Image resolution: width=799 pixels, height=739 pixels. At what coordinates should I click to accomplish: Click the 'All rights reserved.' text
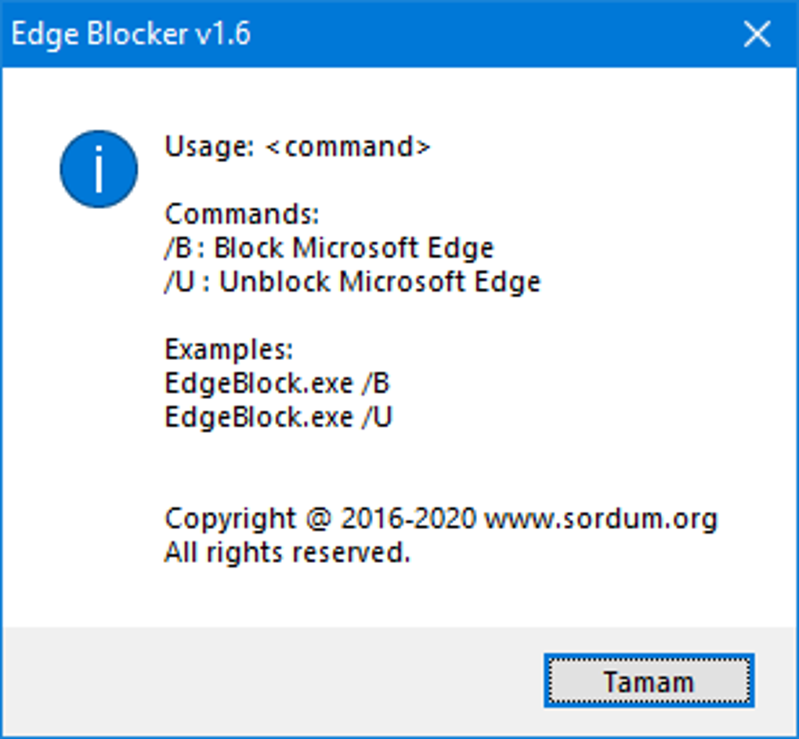(x=287, y=553)
